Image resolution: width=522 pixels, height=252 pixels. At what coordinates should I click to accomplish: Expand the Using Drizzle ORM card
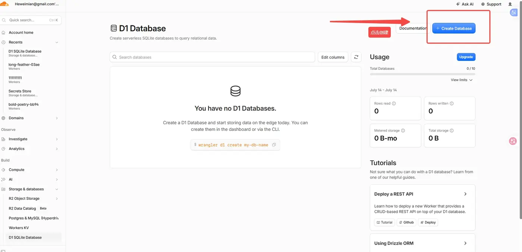click(465, 243)
